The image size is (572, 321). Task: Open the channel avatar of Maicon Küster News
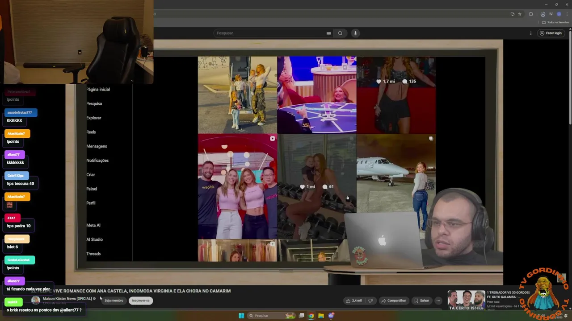[36, 300]
